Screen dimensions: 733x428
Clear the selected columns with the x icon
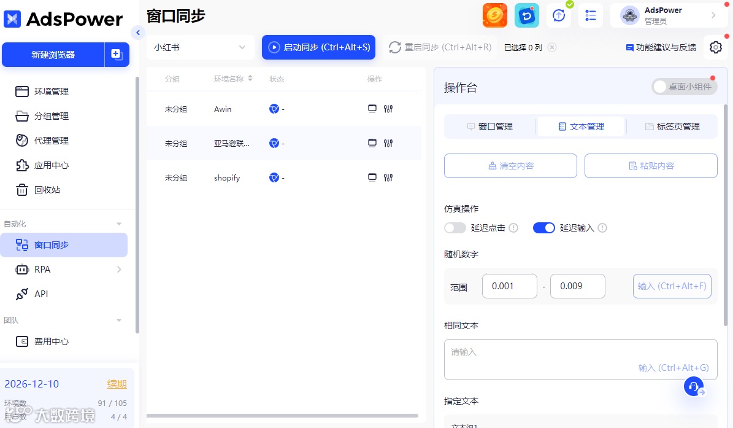coord(552,47)
